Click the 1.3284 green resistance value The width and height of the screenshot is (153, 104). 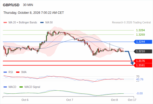[140, 30]
